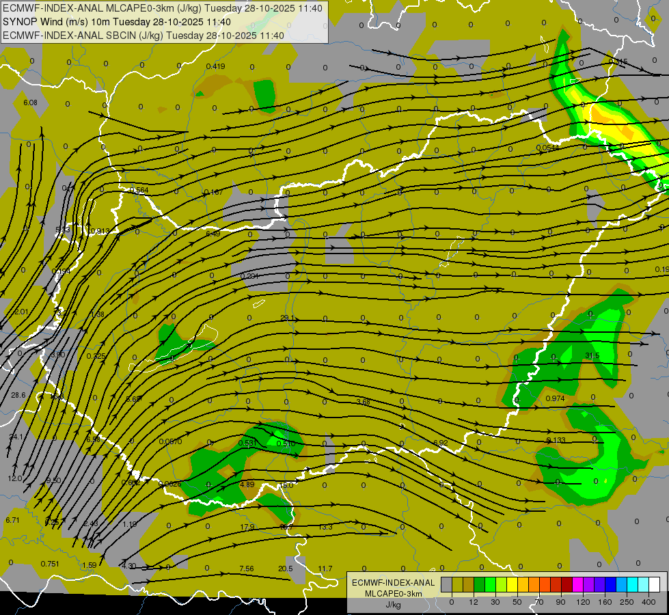Click the 15.0 grid value
This screenshot has width=669, height=615.
coord(286,485)
